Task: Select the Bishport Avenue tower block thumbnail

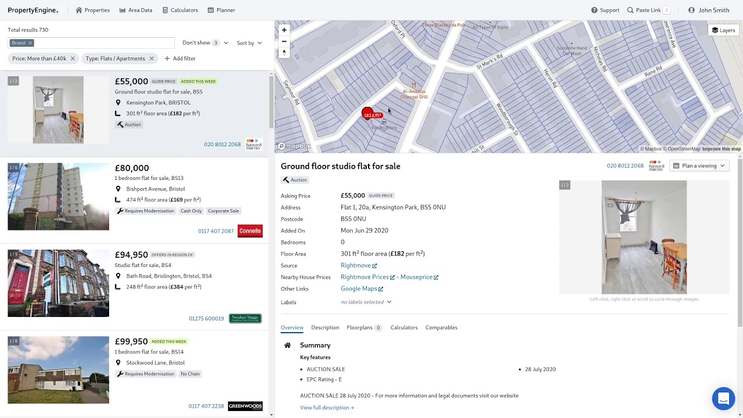Action: point(58,197)
